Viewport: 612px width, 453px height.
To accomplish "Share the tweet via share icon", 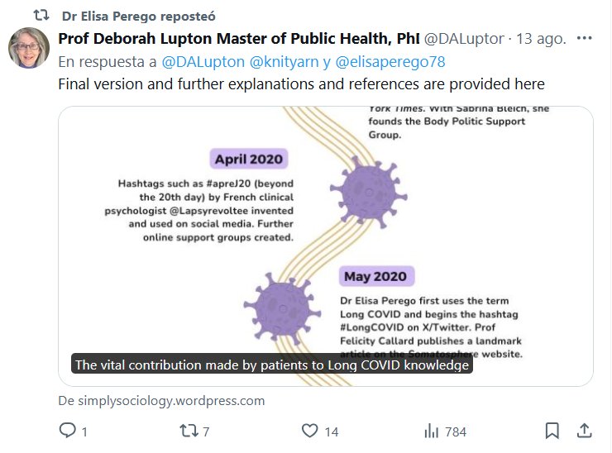I will tap(584, 431).
